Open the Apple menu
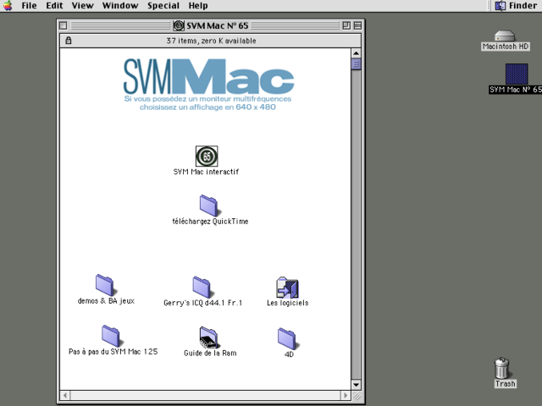The height and width of the screenshot is (406, 542). (x=8, y=6)
